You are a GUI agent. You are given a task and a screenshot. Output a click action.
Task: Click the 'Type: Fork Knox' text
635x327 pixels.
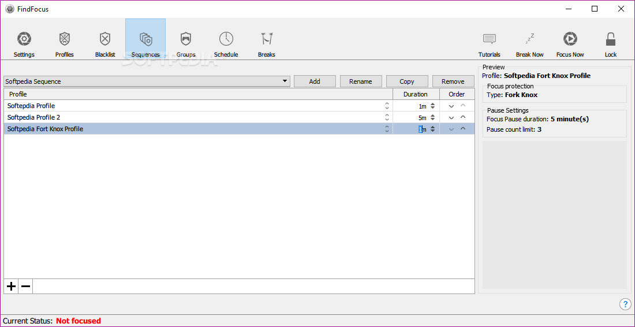click(512, 95)
